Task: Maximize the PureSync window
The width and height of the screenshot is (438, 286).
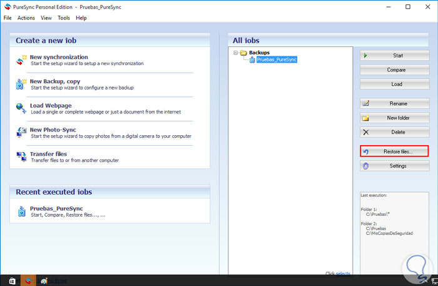Action: pos(408,7)
